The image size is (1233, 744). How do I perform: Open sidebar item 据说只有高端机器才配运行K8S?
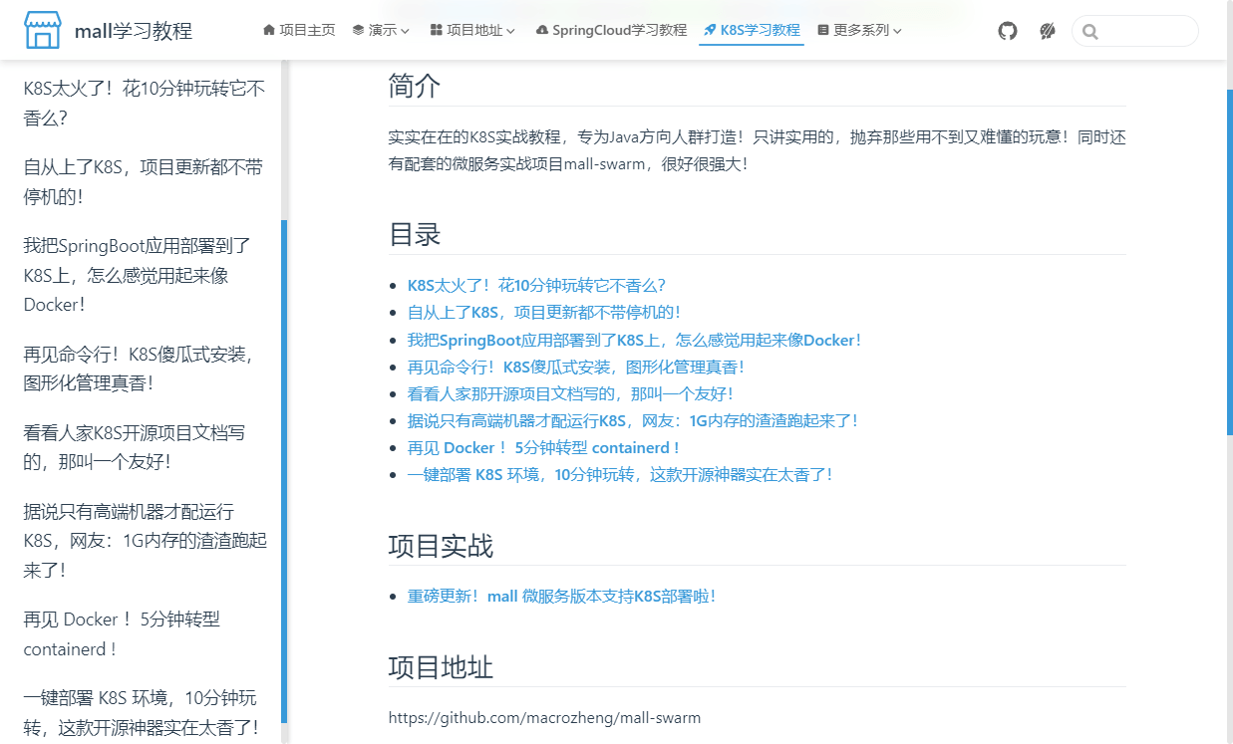tap(146, 541)
